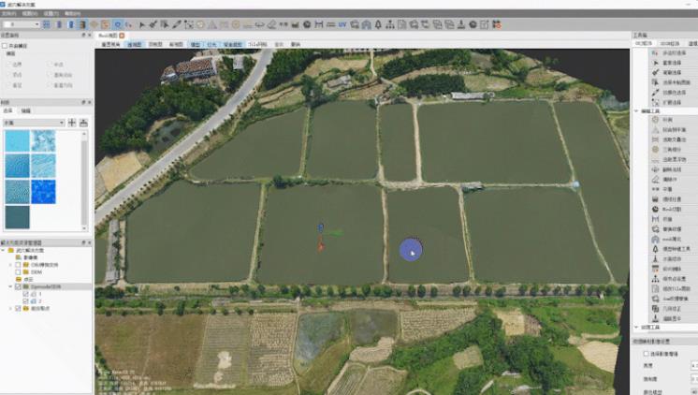Click 重置视角 reset view button
The height and width of the screenshot is (395, 698).
pyautogui.click(x=110, y=44)
